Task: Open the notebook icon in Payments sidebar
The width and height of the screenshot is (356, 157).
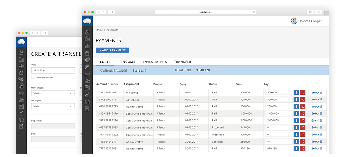Action: tap(87, 88)
